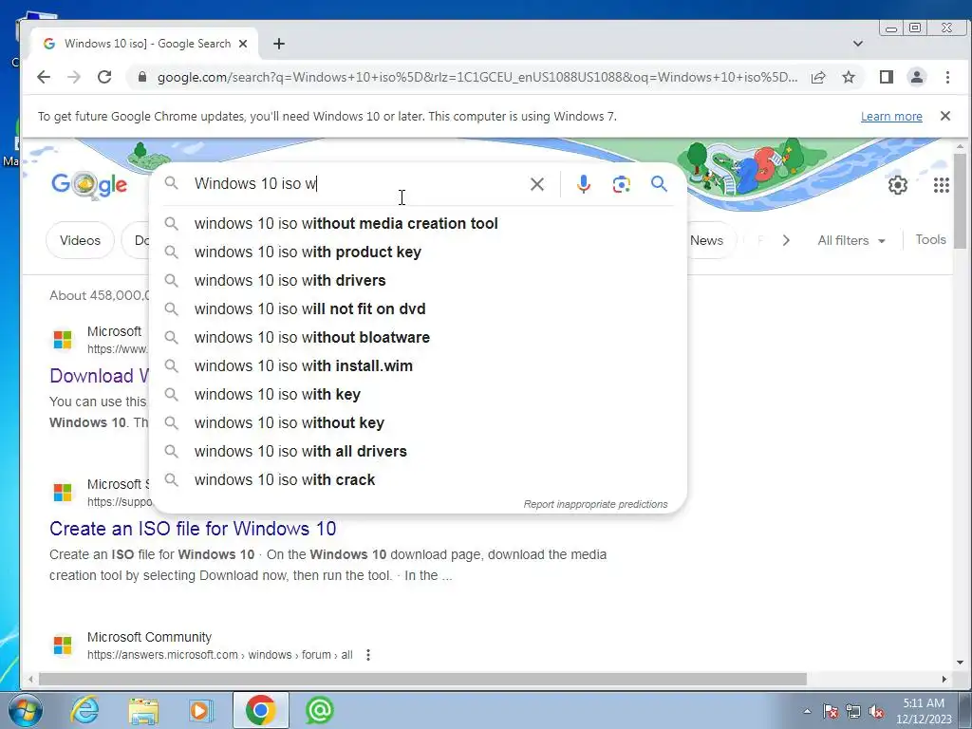972x729 pixels.
Task: Click the horizontal page scrollbar
Action: pos(422,680)
